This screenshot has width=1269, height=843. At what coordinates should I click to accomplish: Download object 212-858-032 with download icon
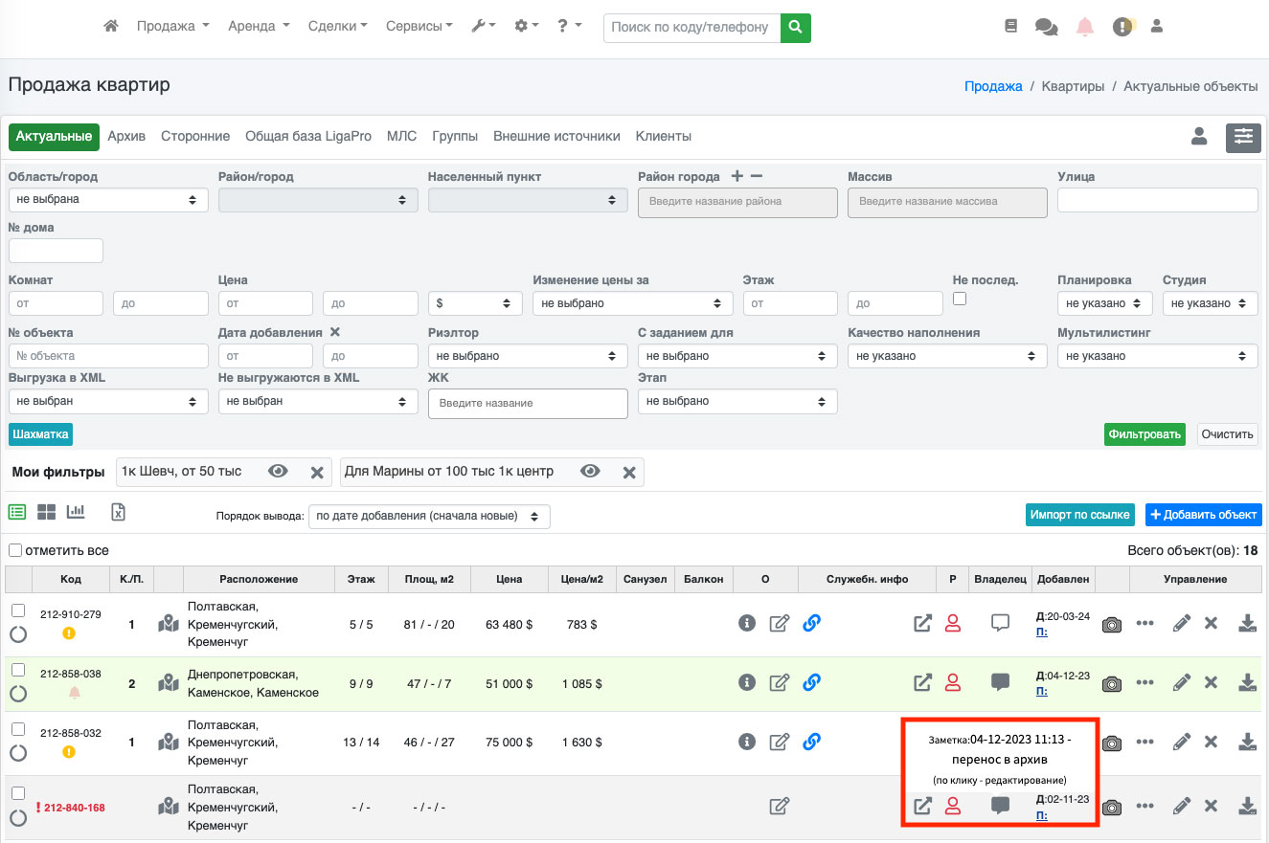(x=1247, y=742)
